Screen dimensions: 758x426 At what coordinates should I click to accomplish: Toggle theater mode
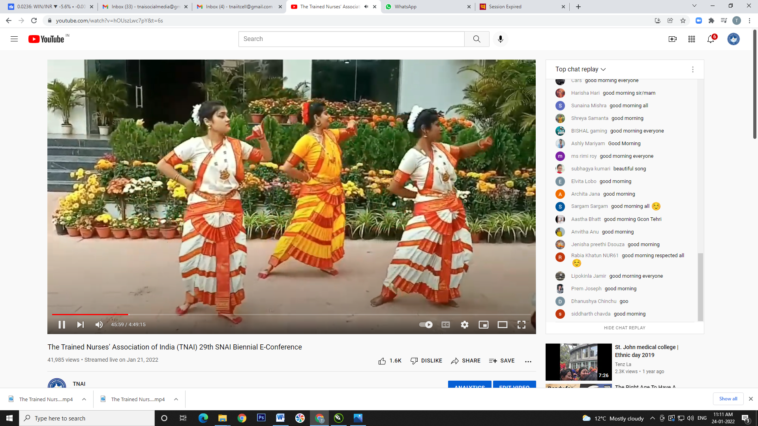[x=503, y=325]
